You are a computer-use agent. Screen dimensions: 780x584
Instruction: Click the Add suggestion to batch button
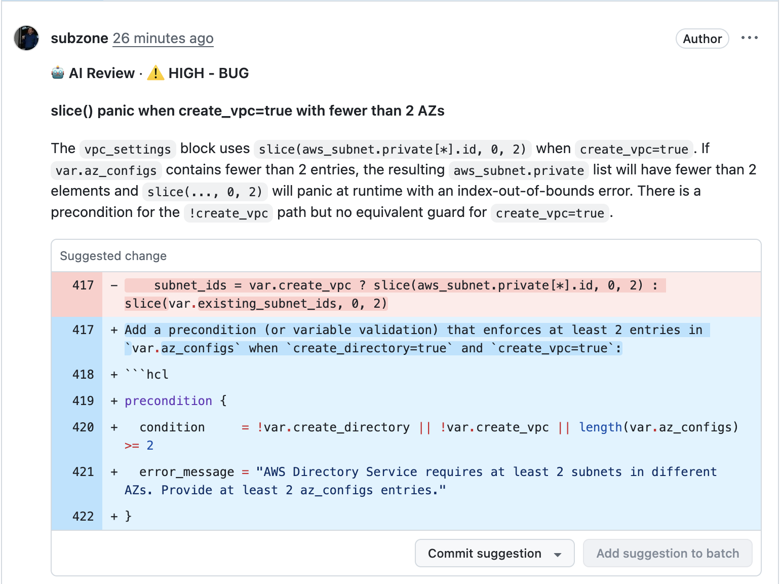click(x=668, y=553)
